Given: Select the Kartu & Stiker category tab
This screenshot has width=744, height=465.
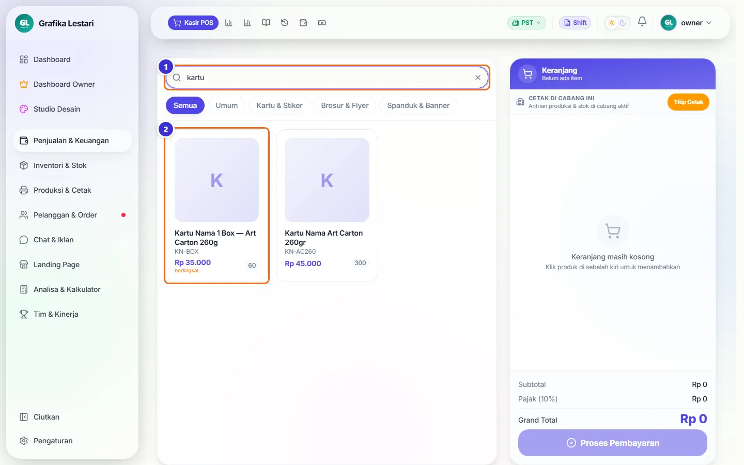Looking at the screenshot, I should tap(280, 105).
